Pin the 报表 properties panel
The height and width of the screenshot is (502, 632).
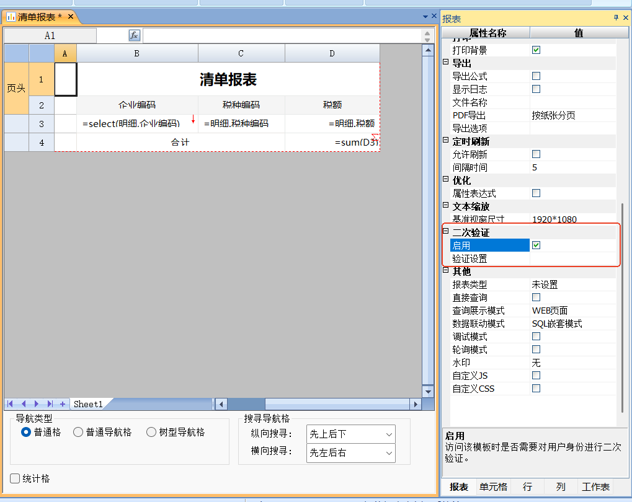point(616,18)
